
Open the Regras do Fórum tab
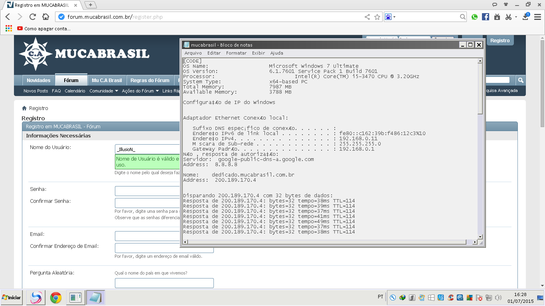click(x=150, y=80)
